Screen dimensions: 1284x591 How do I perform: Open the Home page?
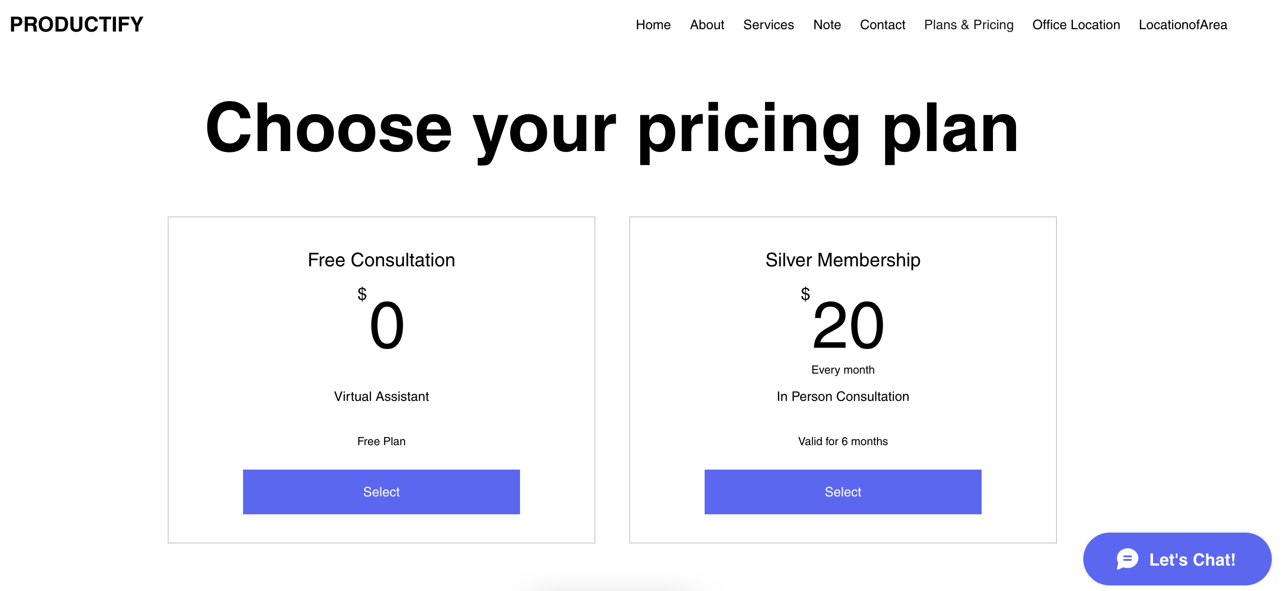click(653, 24)
